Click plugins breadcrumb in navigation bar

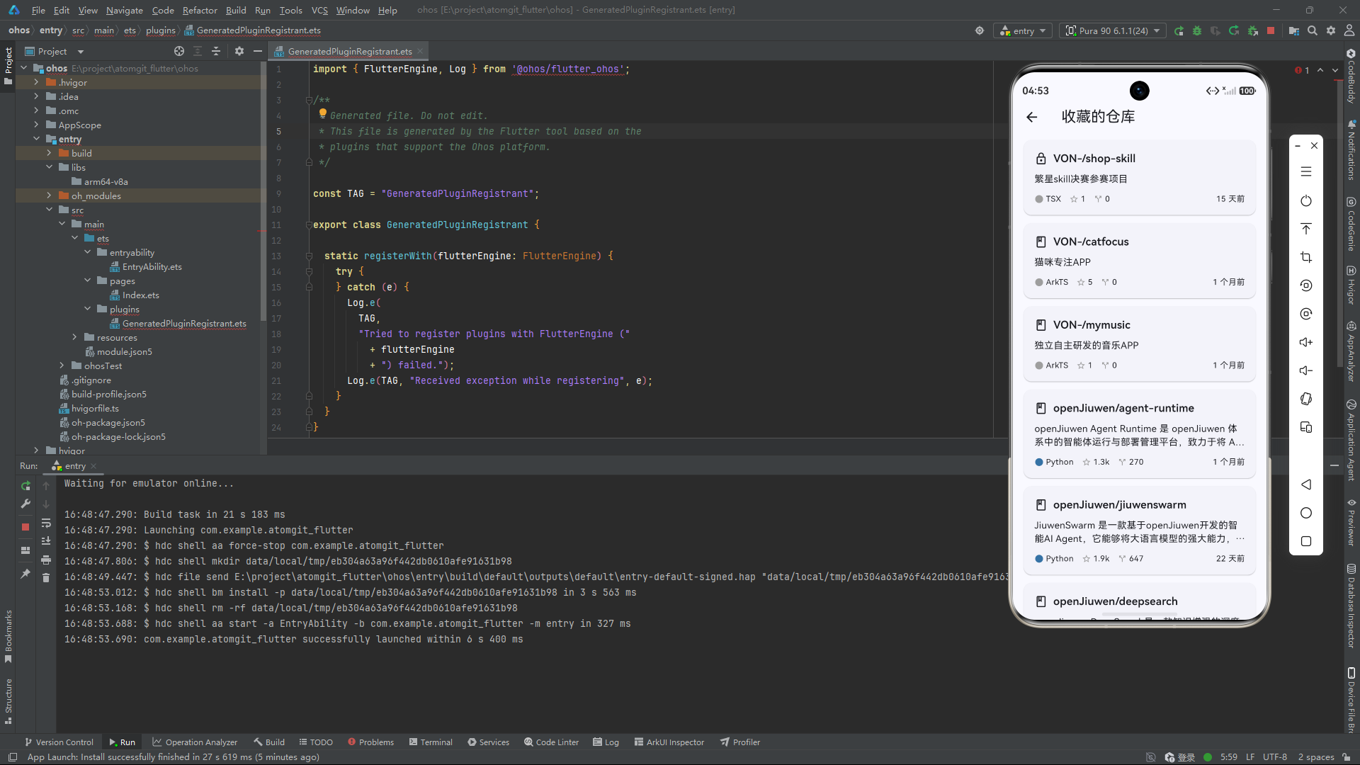(160, 30)
